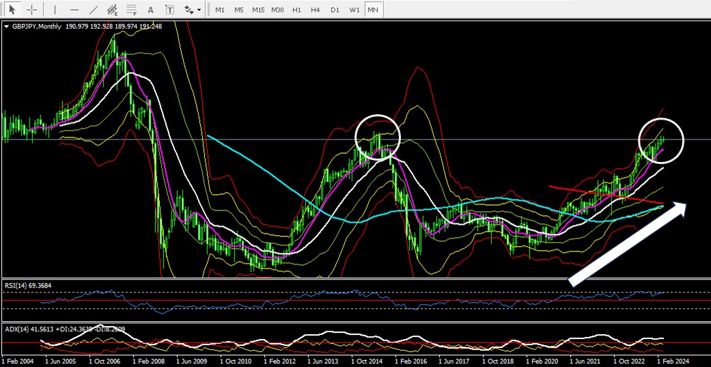The image size is (711, 367).
Task: Pick the trendline drawing tool
Action: [94, 10]
